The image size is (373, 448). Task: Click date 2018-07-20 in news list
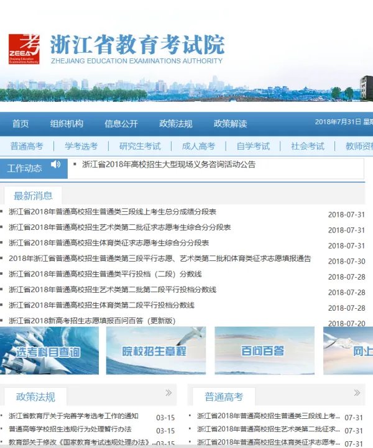tap(346, 324)
